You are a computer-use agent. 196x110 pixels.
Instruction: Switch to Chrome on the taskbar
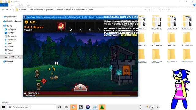pyautogui.click(x=74, y=107)
